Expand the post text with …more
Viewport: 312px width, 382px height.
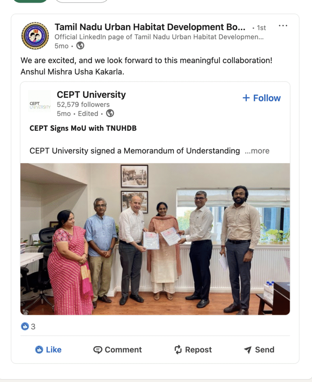[257, 151]
